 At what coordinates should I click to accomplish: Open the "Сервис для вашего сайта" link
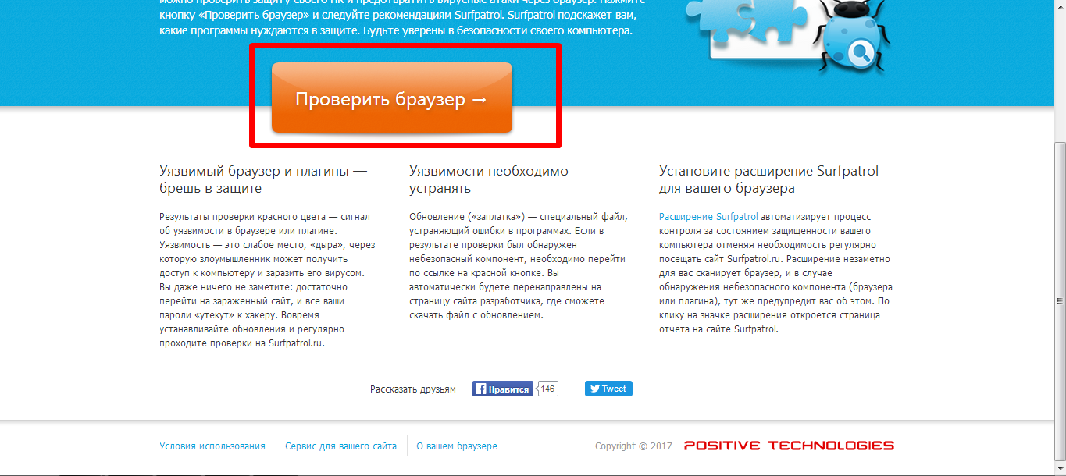click(x=340, y=446)
